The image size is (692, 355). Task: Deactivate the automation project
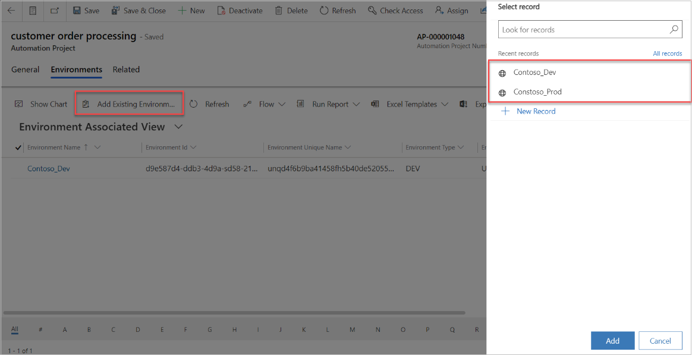coord(240,10)
